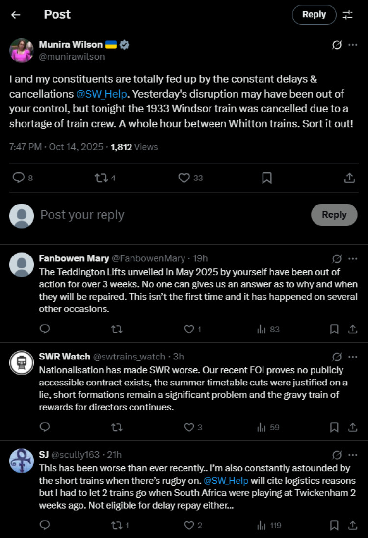Repost Munira Wilson's post

(x=101, y=178)
